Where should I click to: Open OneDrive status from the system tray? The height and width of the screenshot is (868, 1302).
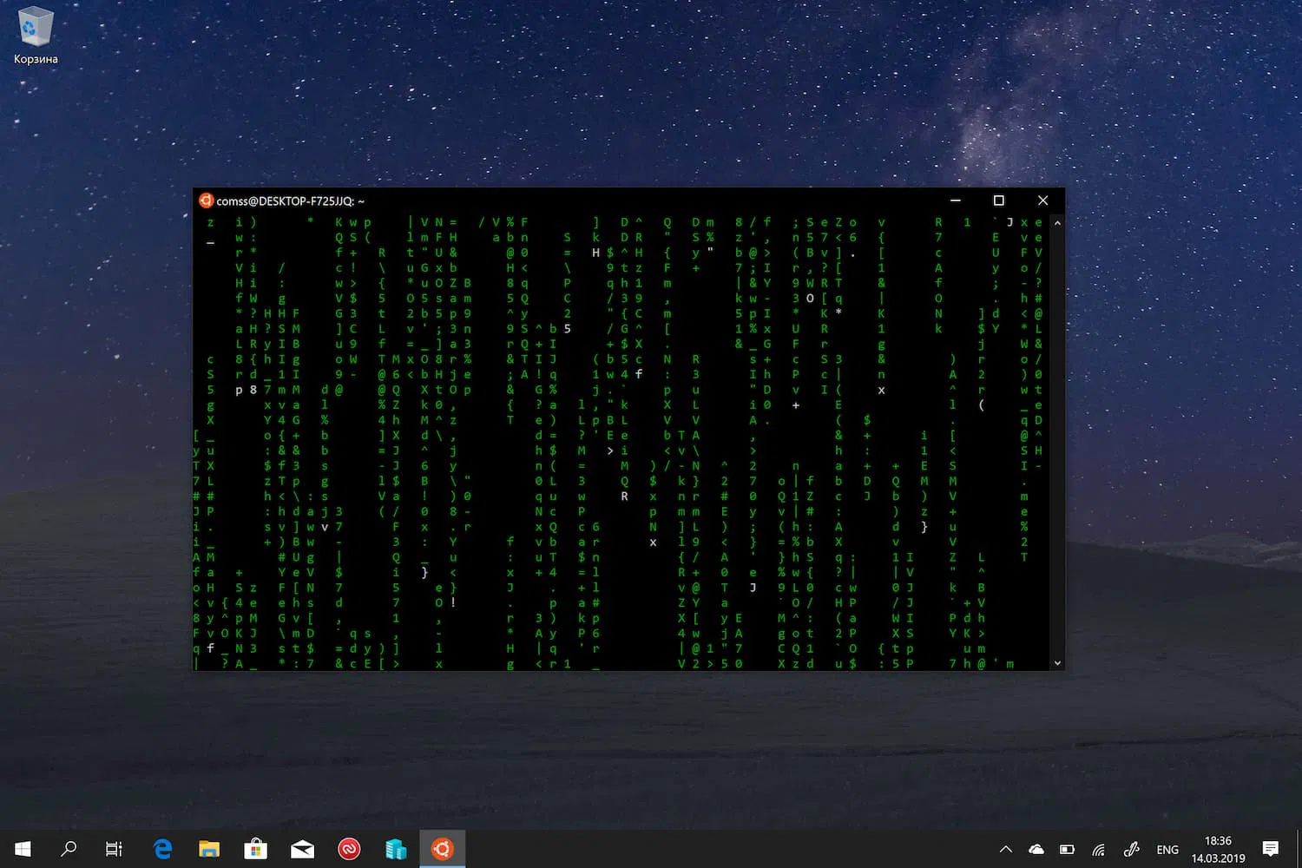tap(1036, 849)
